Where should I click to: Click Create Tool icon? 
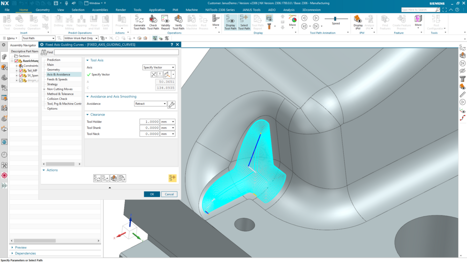point(7,19)
